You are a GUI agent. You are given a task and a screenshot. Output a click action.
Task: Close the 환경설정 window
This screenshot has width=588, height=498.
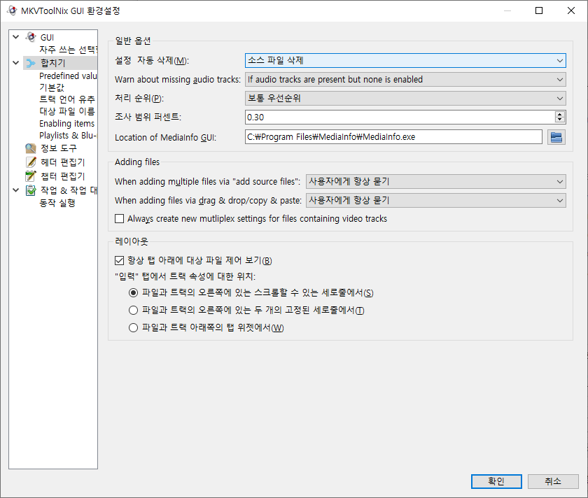click(570, 10)
